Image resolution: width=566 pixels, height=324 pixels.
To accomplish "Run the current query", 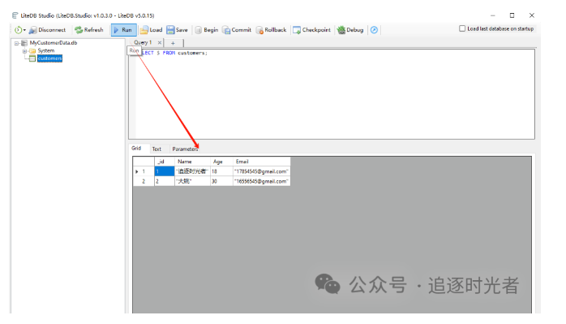I will (x=123, y=30).
